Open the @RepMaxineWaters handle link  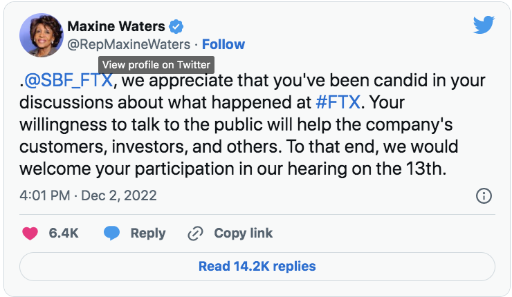(128, 45)
